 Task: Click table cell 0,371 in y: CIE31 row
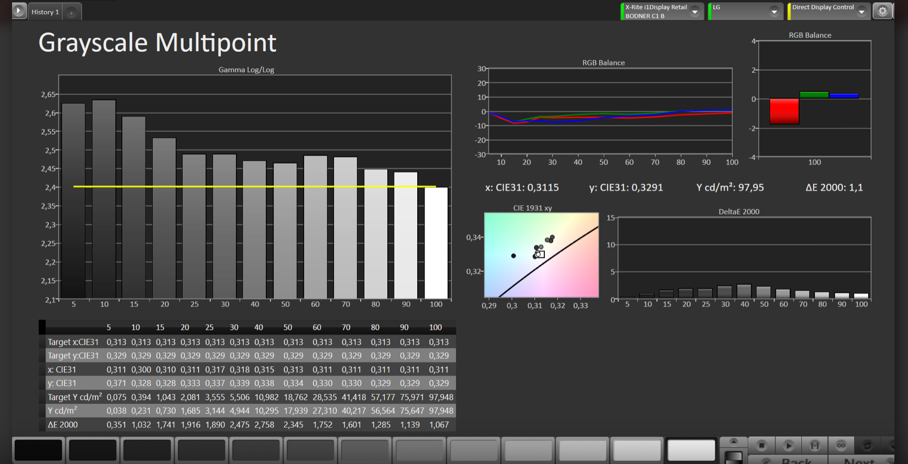[x=116, y=383]
